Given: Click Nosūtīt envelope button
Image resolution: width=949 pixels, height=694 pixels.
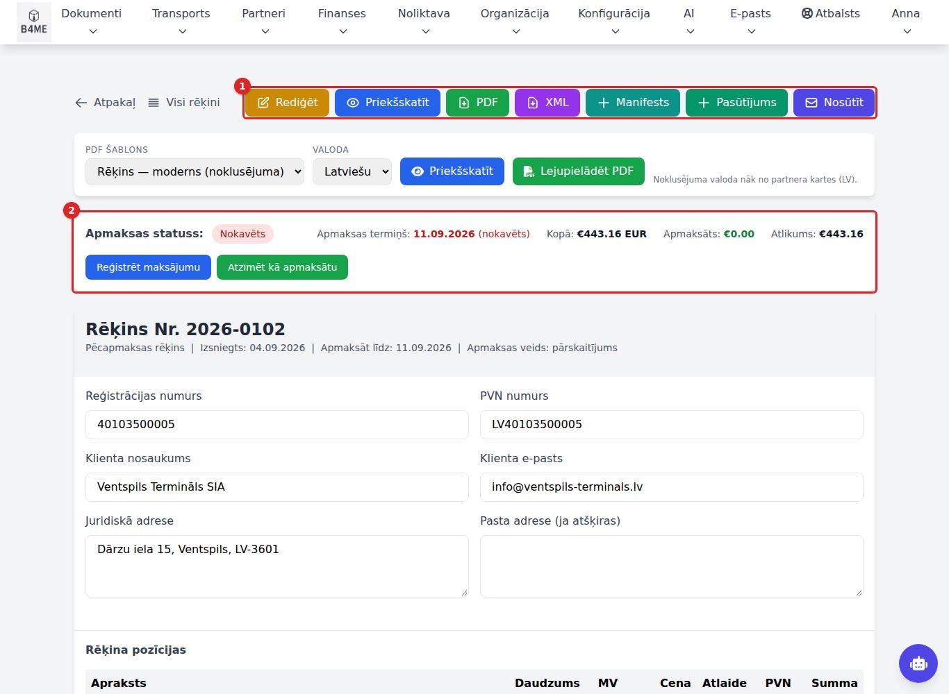Looking at the screenshot, I should [x=834, y=103].
